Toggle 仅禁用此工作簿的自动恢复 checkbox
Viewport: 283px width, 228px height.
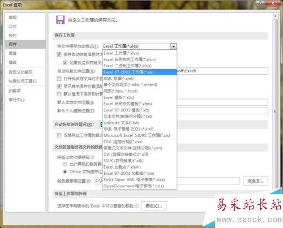(59, 135)
